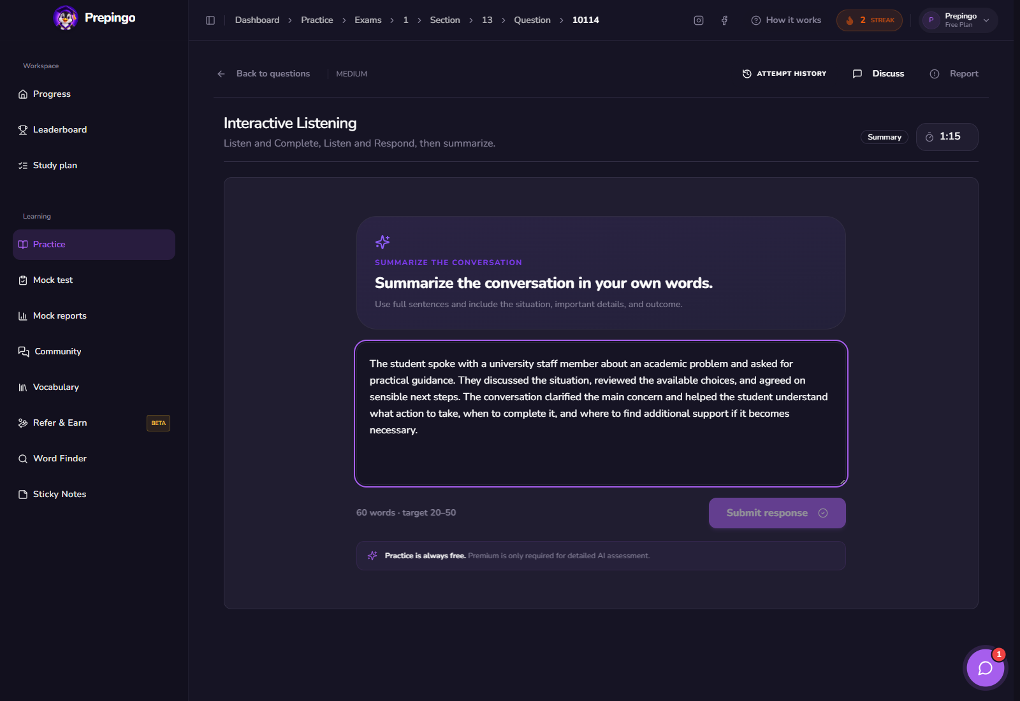Go to Study plan
Screen dimensions: 1020x701
[94, 166]
